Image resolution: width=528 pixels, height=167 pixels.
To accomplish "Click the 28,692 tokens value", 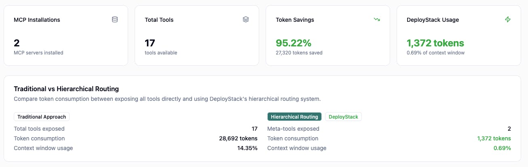I will click(238, 138).
